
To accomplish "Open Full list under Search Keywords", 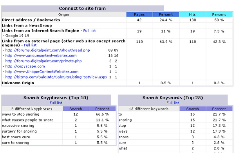I will click(173, 103).
